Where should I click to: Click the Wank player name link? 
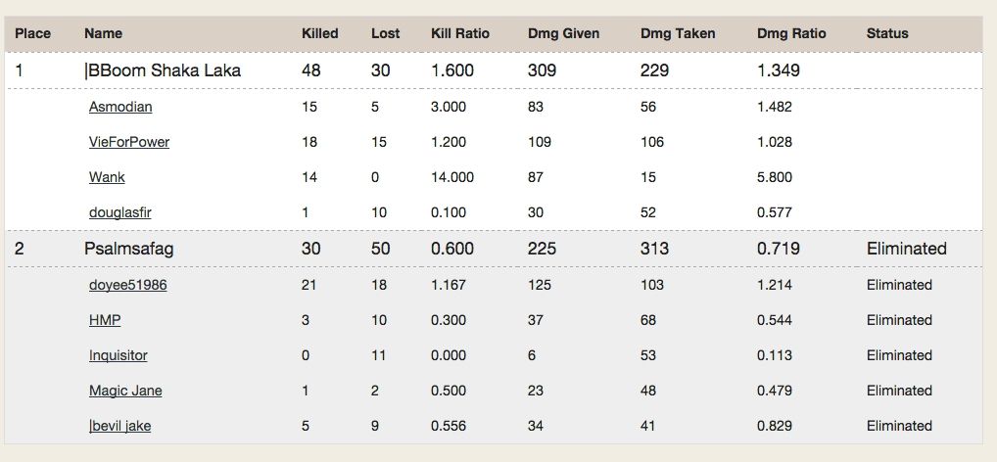click(107, 177)
